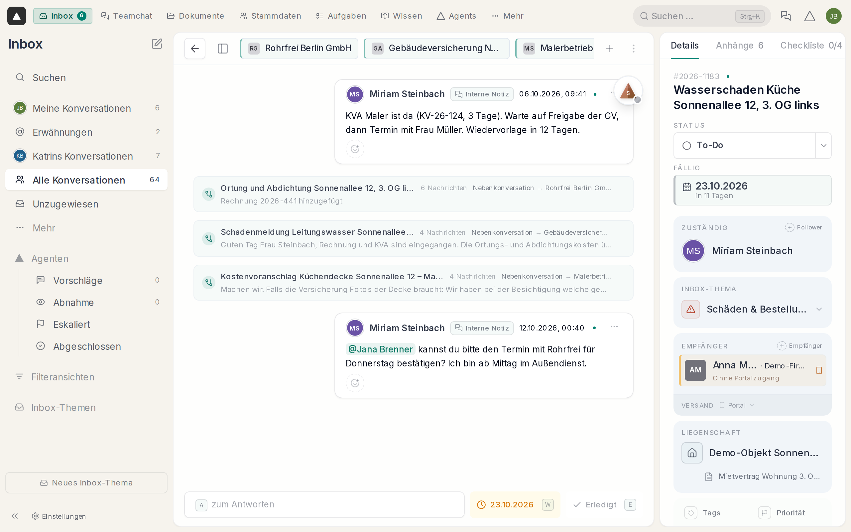The height and width of the screenshot is (532, 851).
Task: Click the Neues Inbox-Thema button
Action: (86, 483)
